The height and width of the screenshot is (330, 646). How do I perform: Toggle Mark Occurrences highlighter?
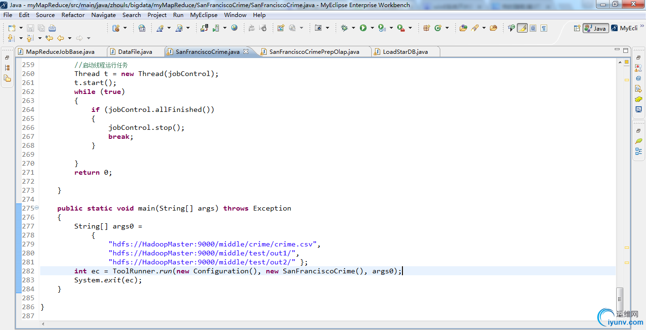coord(522,28)
